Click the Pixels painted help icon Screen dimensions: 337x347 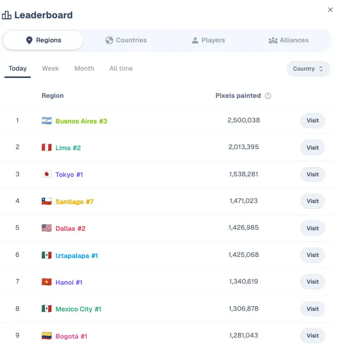(268, 96)
